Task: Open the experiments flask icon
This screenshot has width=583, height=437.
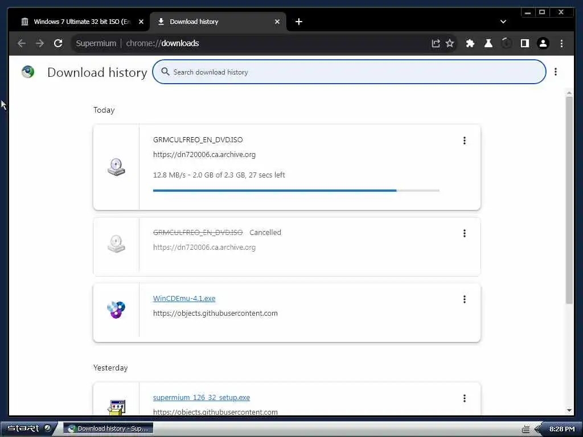Action: coord(488,43)
